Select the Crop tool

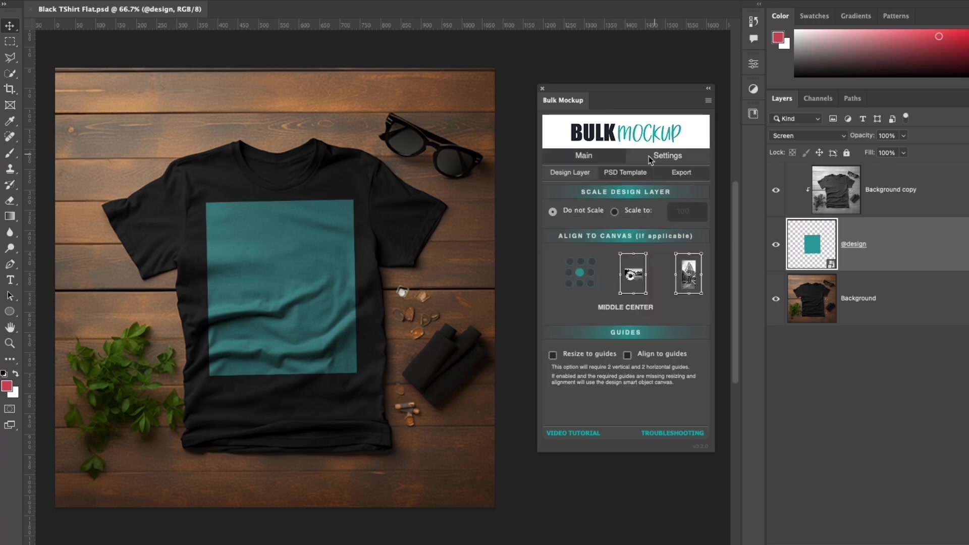tap(10, 89)
